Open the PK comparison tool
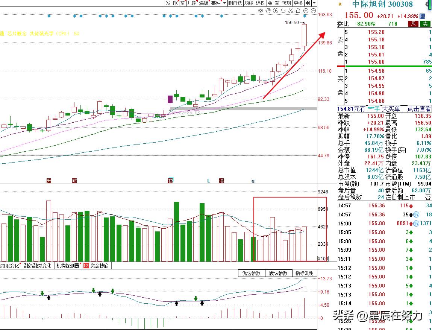The height and width of the screenshot is (330, 432). point(175,3)
